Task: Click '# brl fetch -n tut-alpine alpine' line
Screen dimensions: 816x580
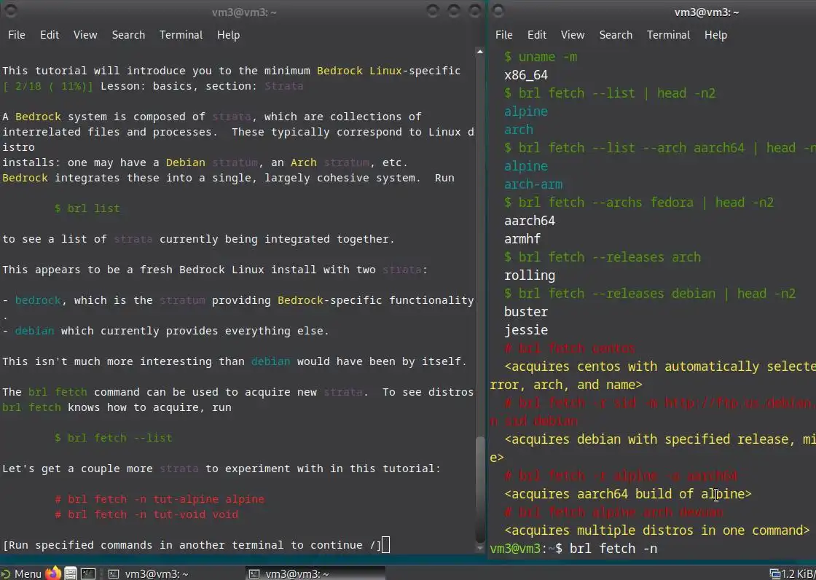Action: (x=160, y=499)
